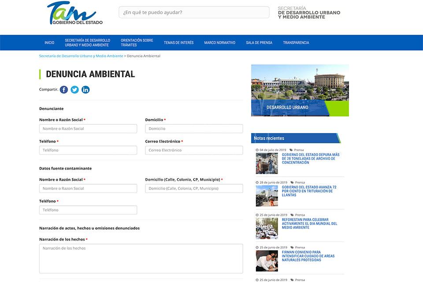Go to Sala de Prensa section
423x282 pixels.
click(x=259, y=43)
